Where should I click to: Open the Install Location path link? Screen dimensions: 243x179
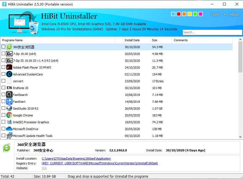[x=76, y=159]
